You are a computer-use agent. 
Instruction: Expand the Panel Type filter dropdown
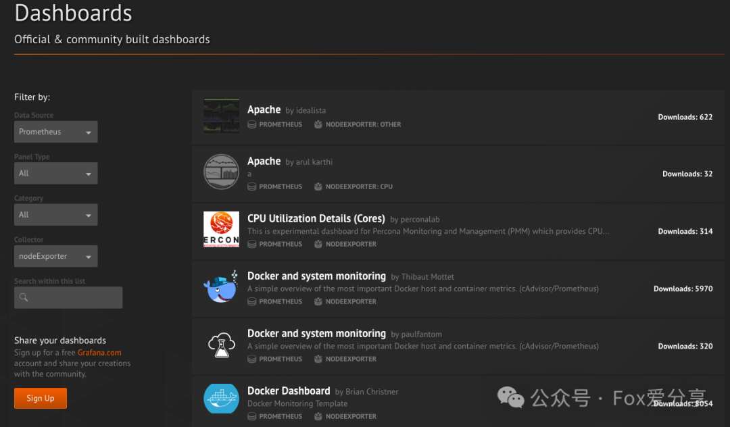click(56, 173)
